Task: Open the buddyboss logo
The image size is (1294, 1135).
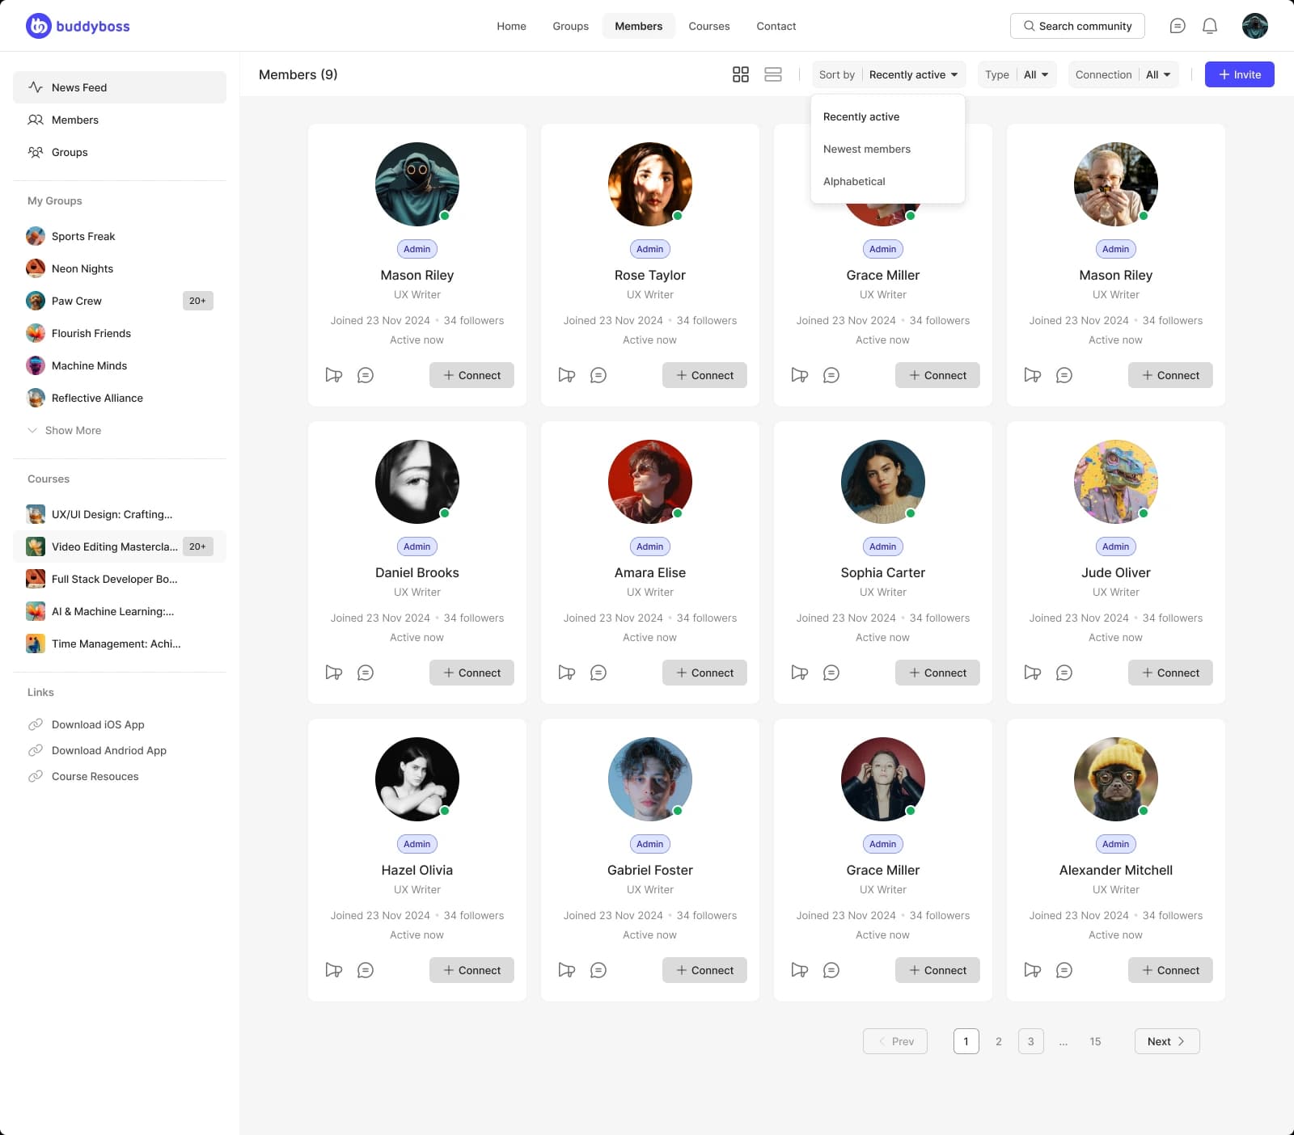Action: pos(78,25)
